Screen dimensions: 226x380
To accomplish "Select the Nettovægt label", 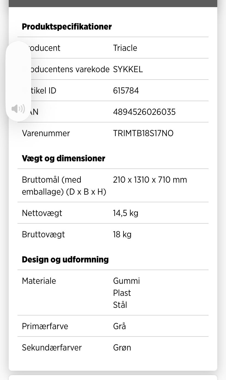I will pyautogui.click(x=42, y=213).
